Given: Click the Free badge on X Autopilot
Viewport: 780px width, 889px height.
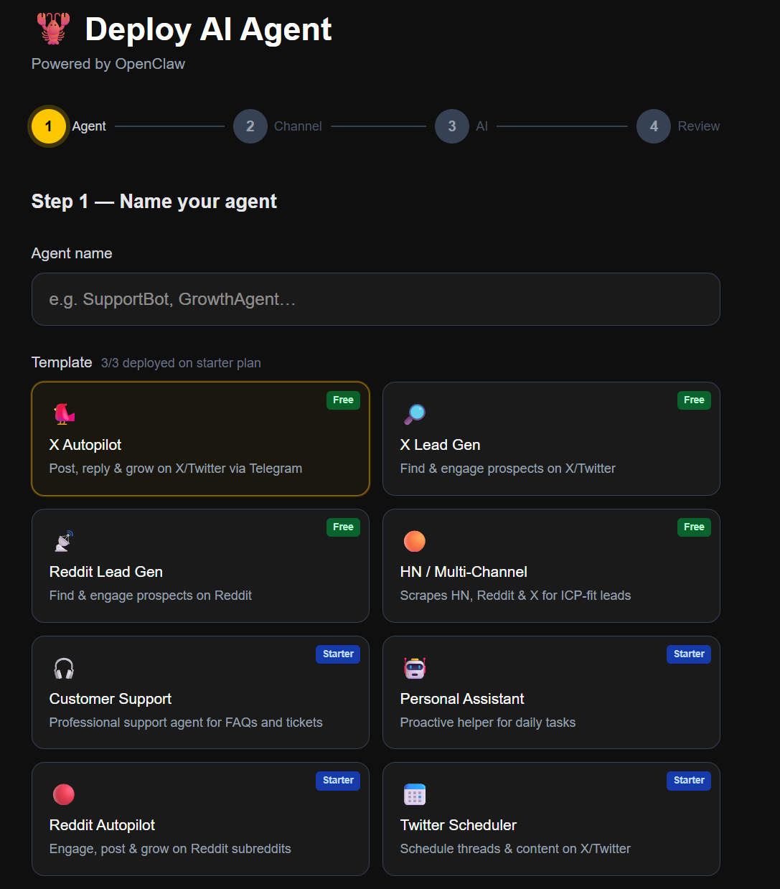Looking at the screenshot, I should (x=343, y=400).
